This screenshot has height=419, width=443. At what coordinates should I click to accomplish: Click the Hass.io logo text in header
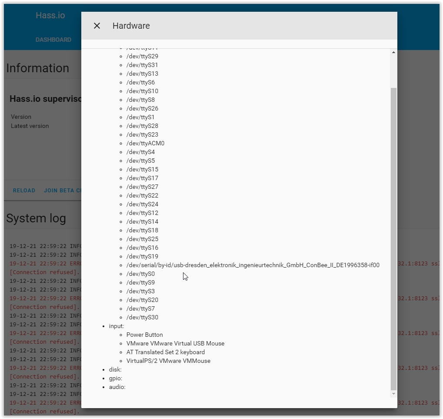coord(50,15)
